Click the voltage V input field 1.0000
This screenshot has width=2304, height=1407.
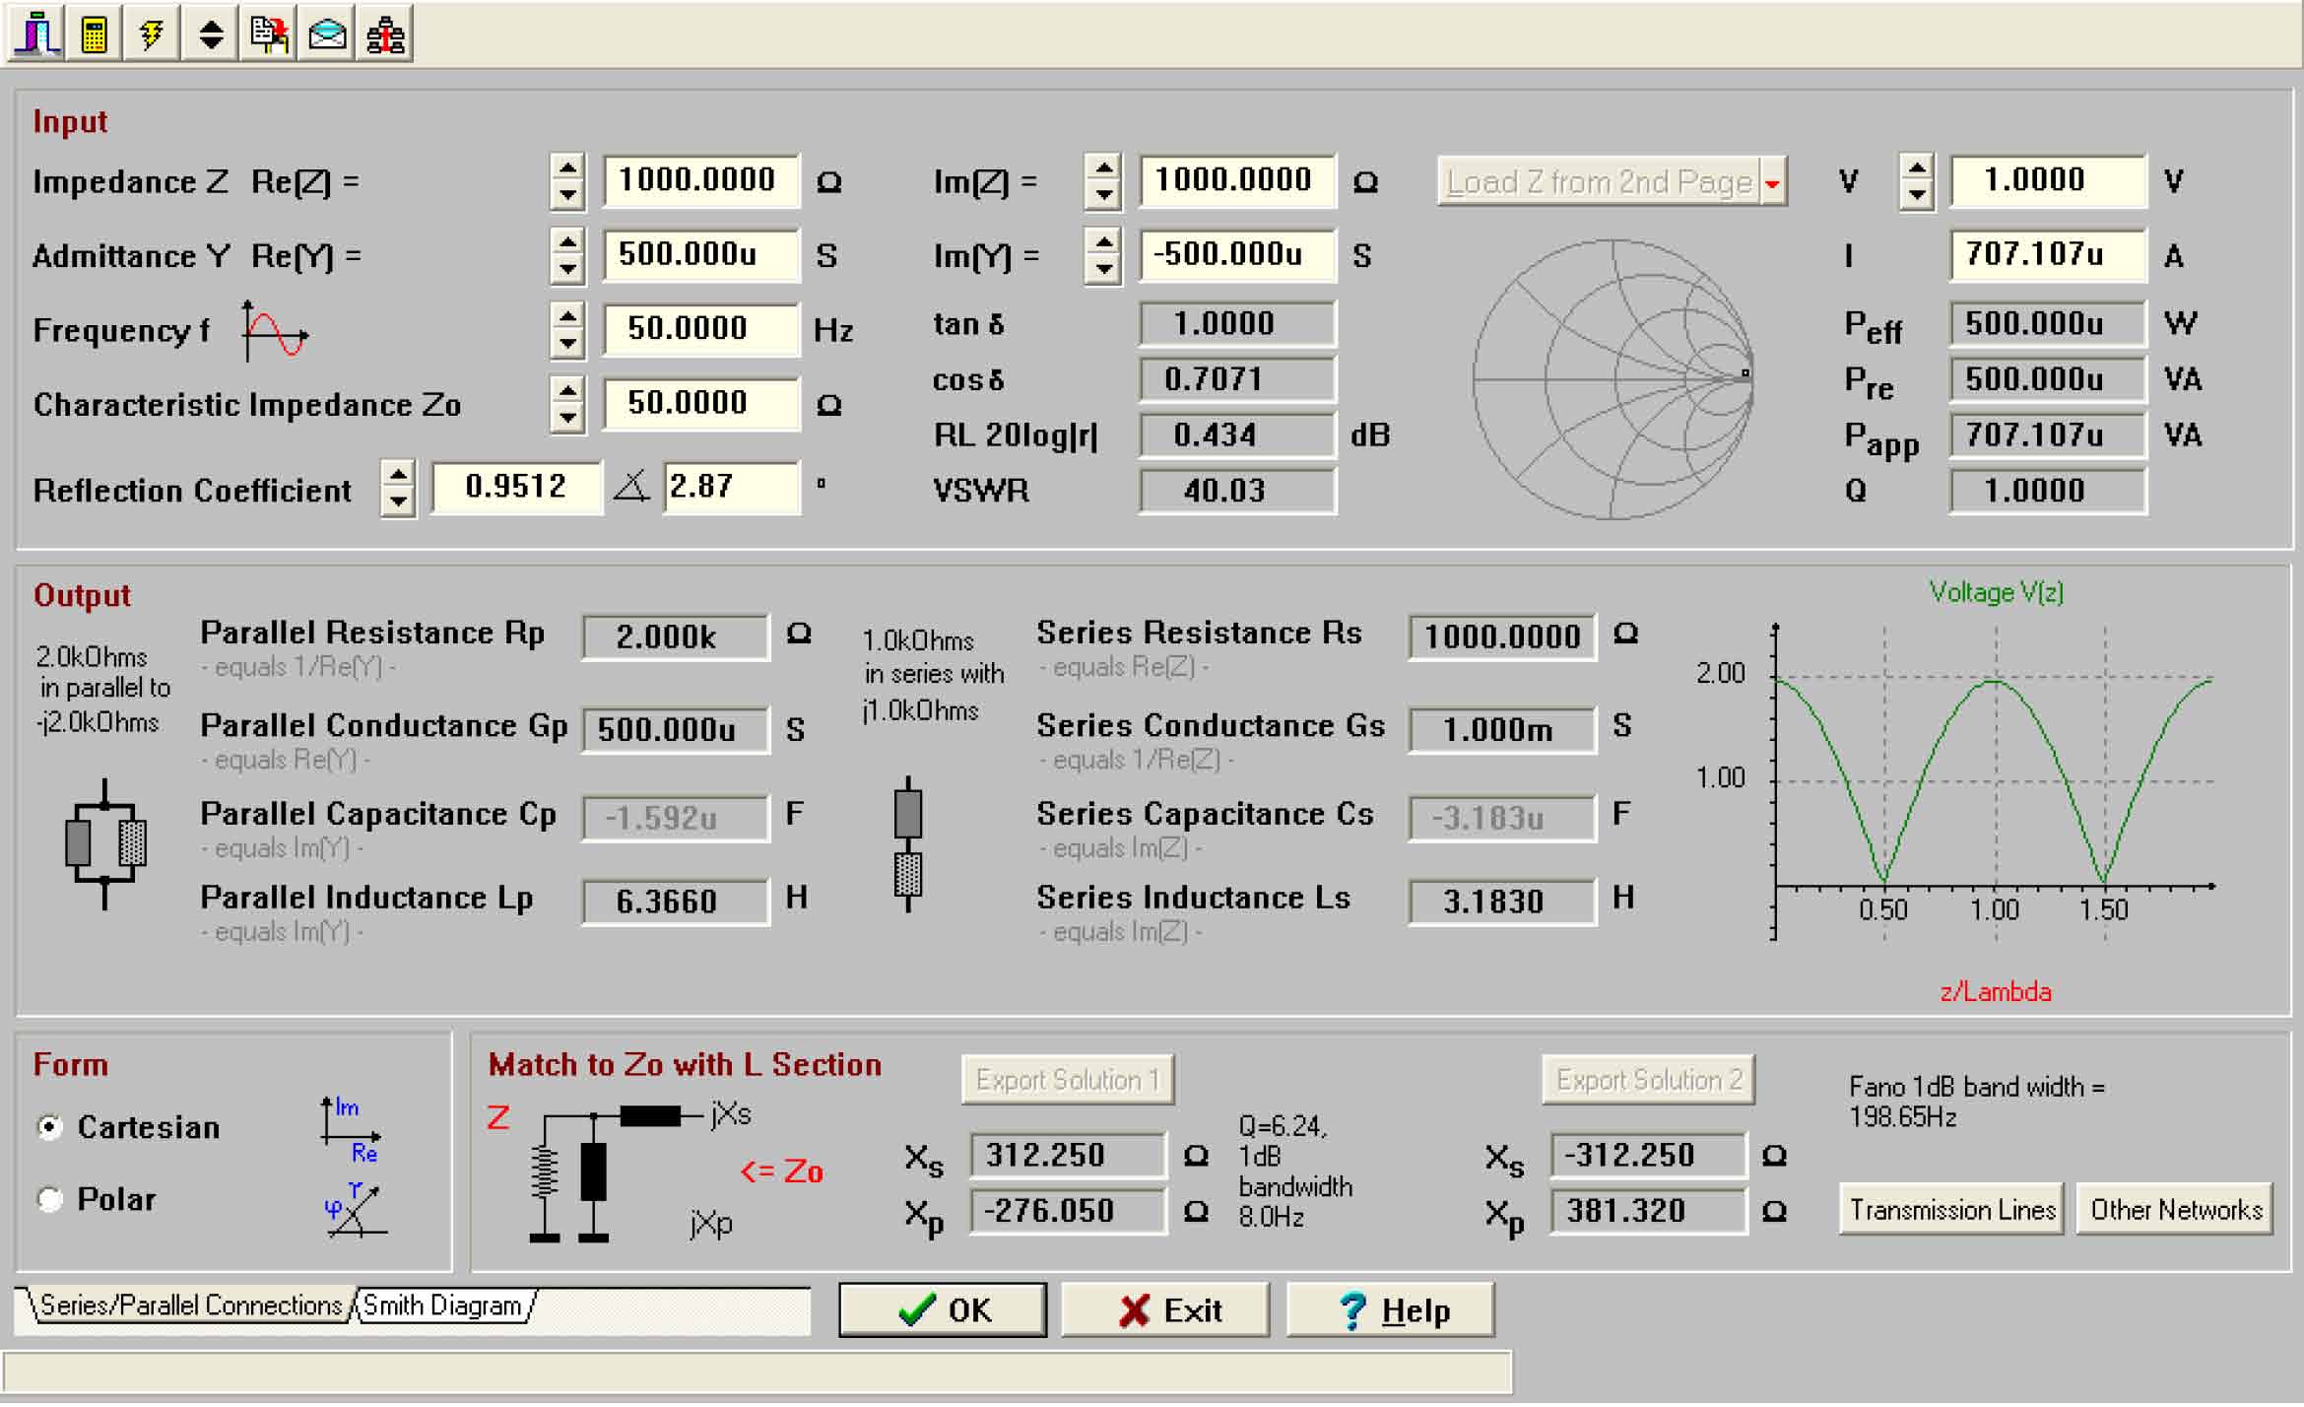coord(2048,181)
